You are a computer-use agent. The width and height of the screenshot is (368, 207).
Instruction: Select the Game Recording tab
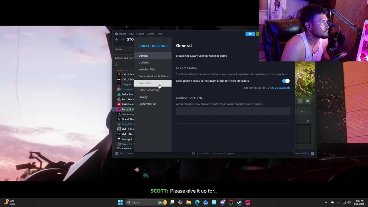[153, 90]
